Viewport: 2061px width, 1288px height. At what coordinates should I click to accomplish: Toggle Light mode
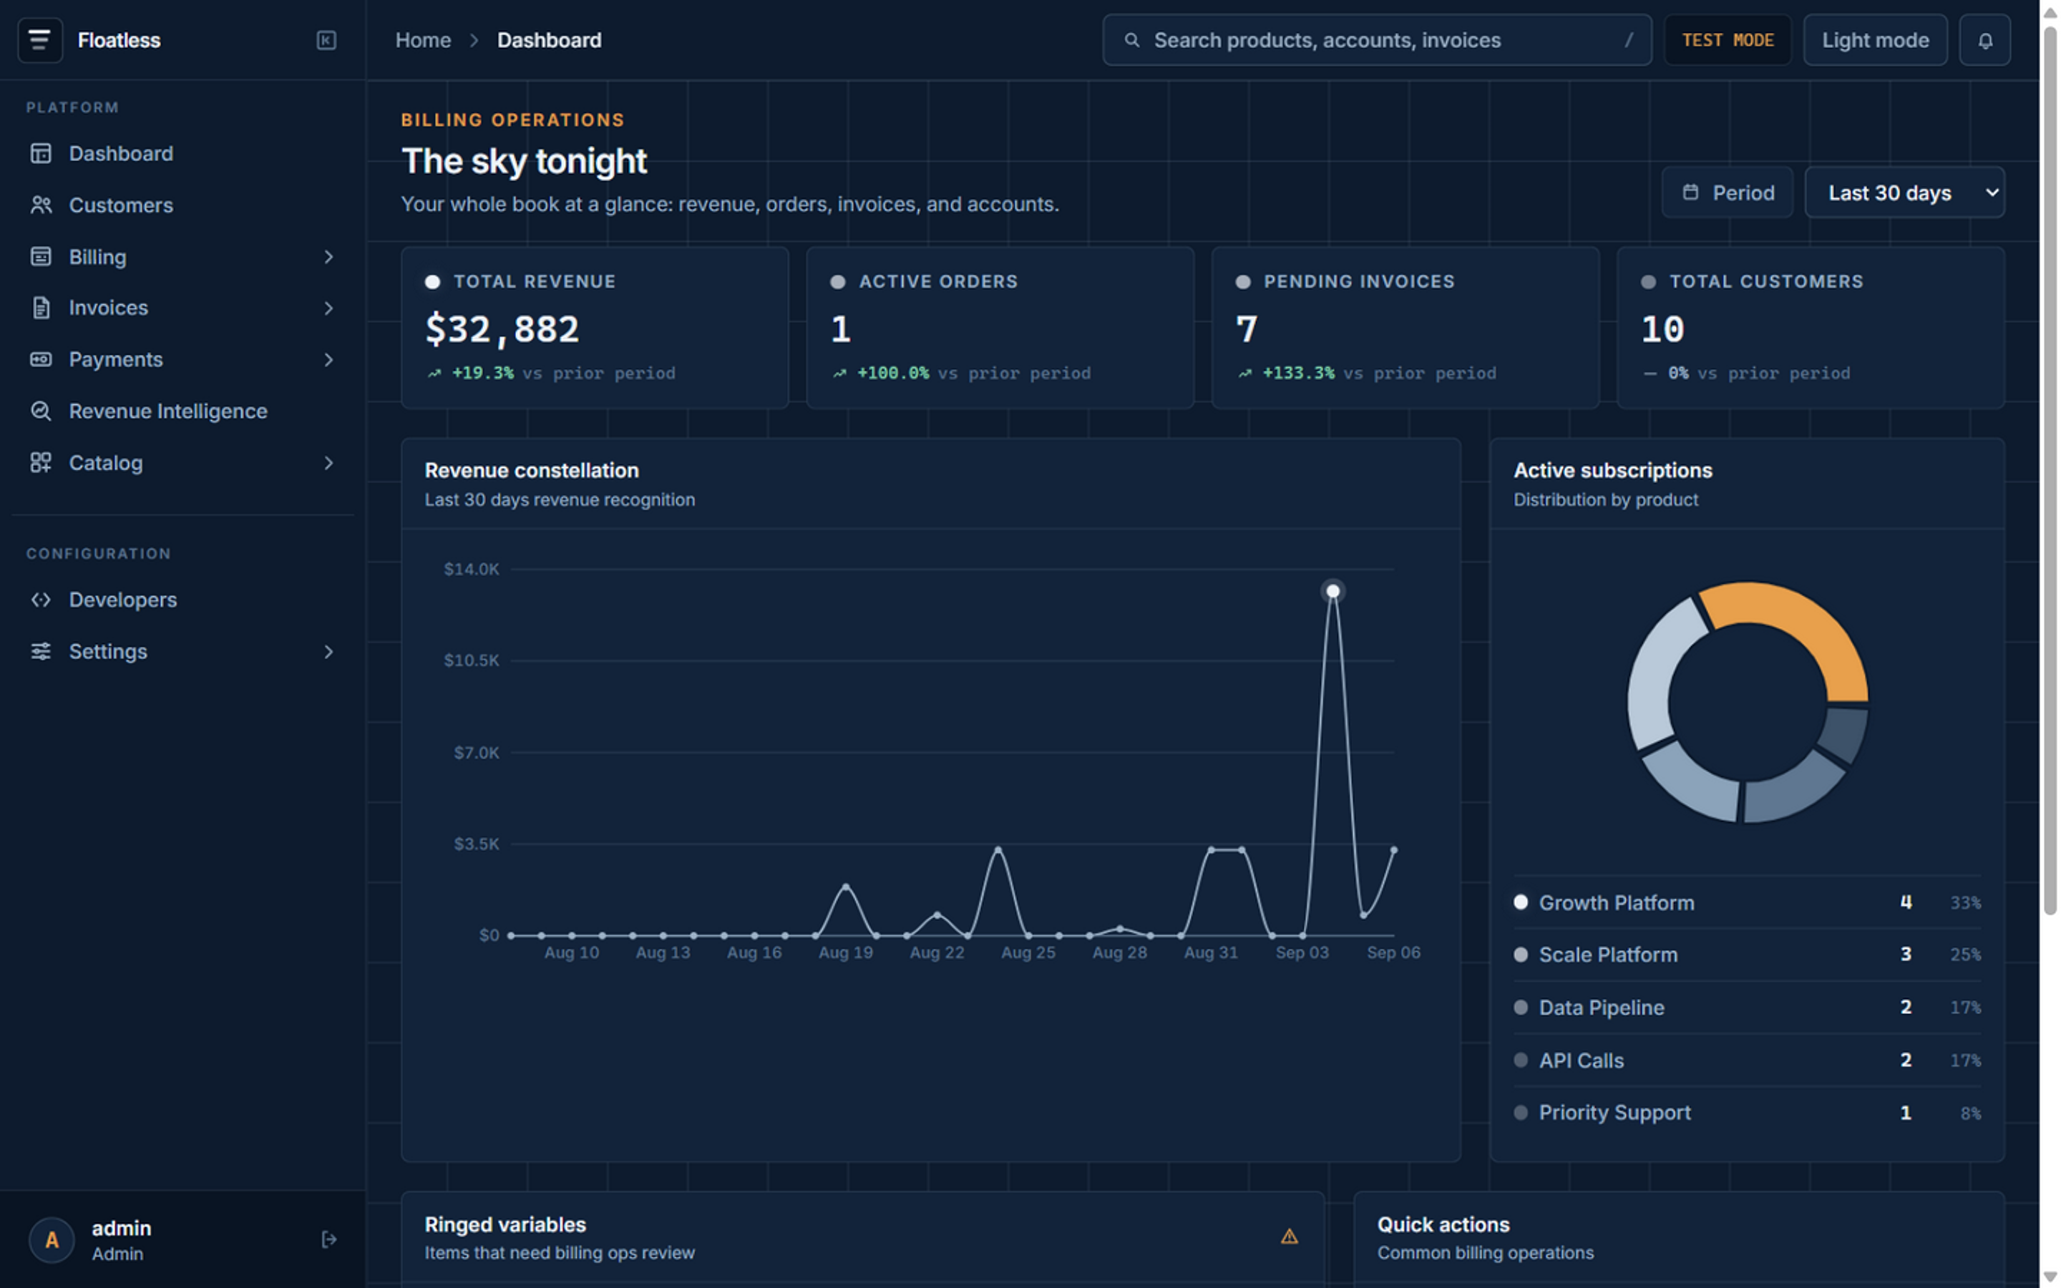point(1874,40)
